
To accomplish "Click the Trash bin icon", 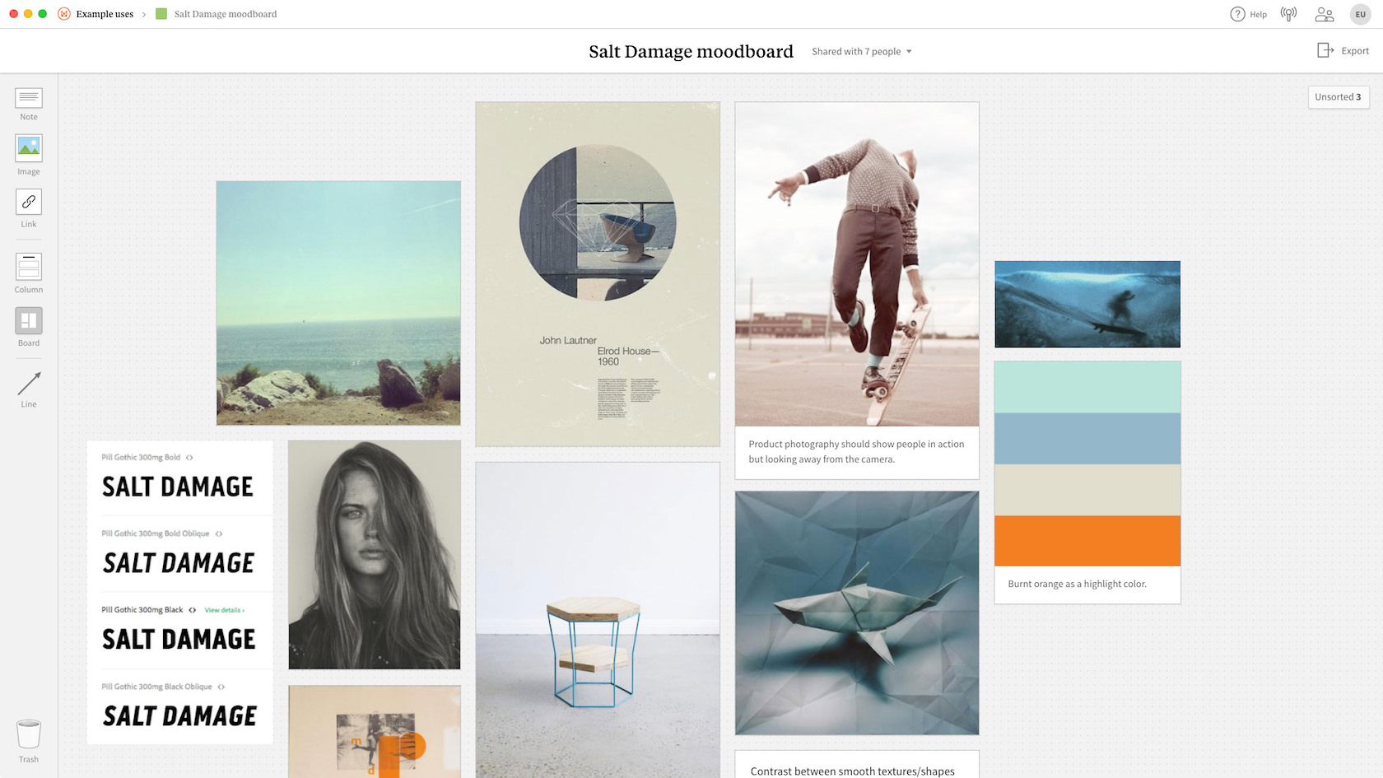I will [29, 734].
